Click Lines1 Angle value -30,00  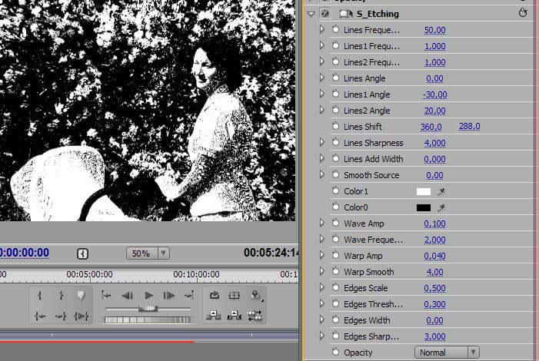tap(435, 94)
